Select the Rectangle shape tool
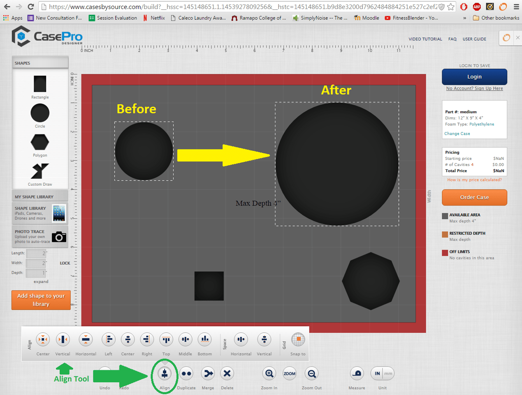Image resolution: width=522 pixels, height=395 pixels. point(39,84)
